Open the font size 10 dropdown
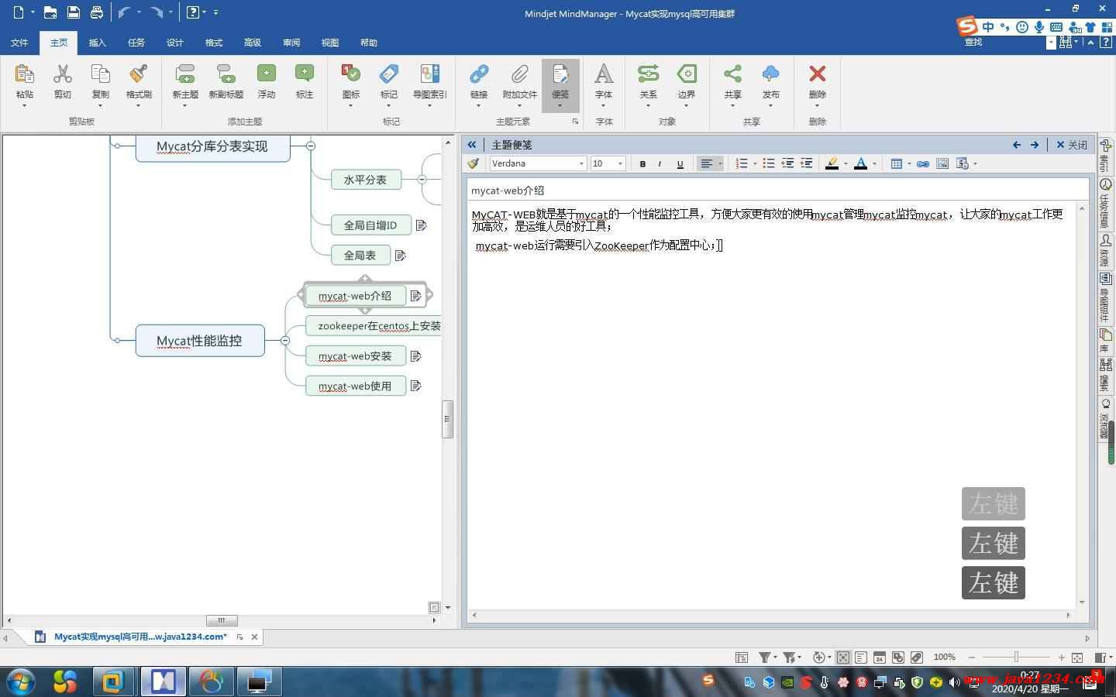This screenshot has height=697, width=1116. (x=620, y=163)
